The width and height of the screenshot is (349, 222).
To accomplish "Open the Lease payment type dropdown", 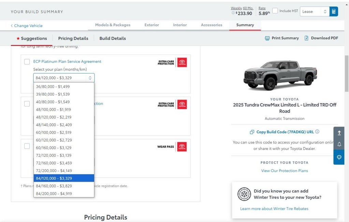I will point(315,12).
